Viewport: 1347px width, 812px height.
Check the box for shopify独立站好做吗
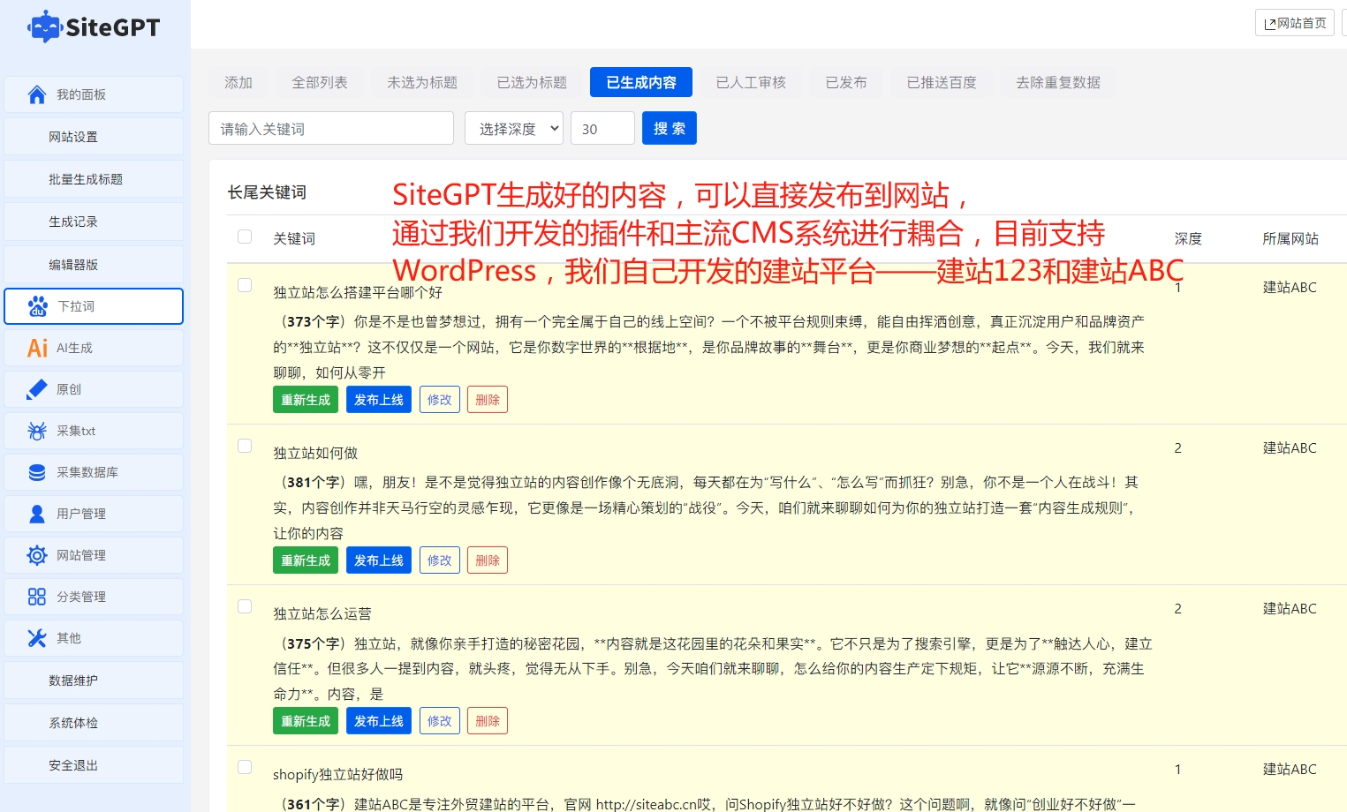coord(245,767)
